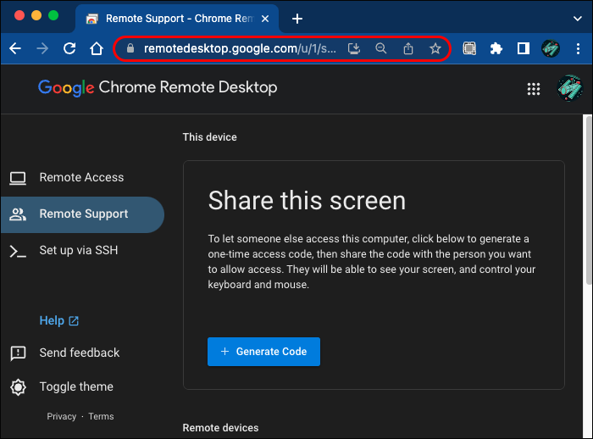Select Remote Support in sidebar
The image size is (593, 439).
81,214
